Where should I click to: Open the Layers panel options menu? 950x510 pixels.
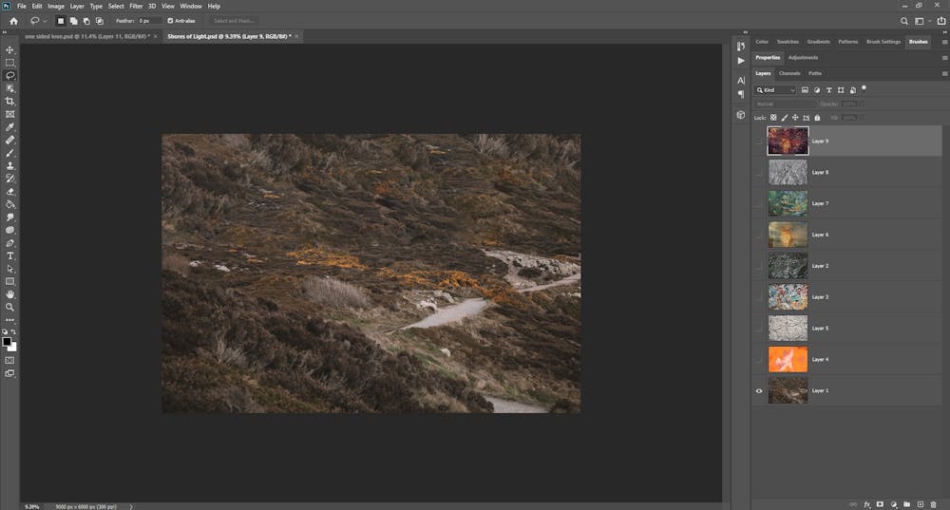click(944, 73)
